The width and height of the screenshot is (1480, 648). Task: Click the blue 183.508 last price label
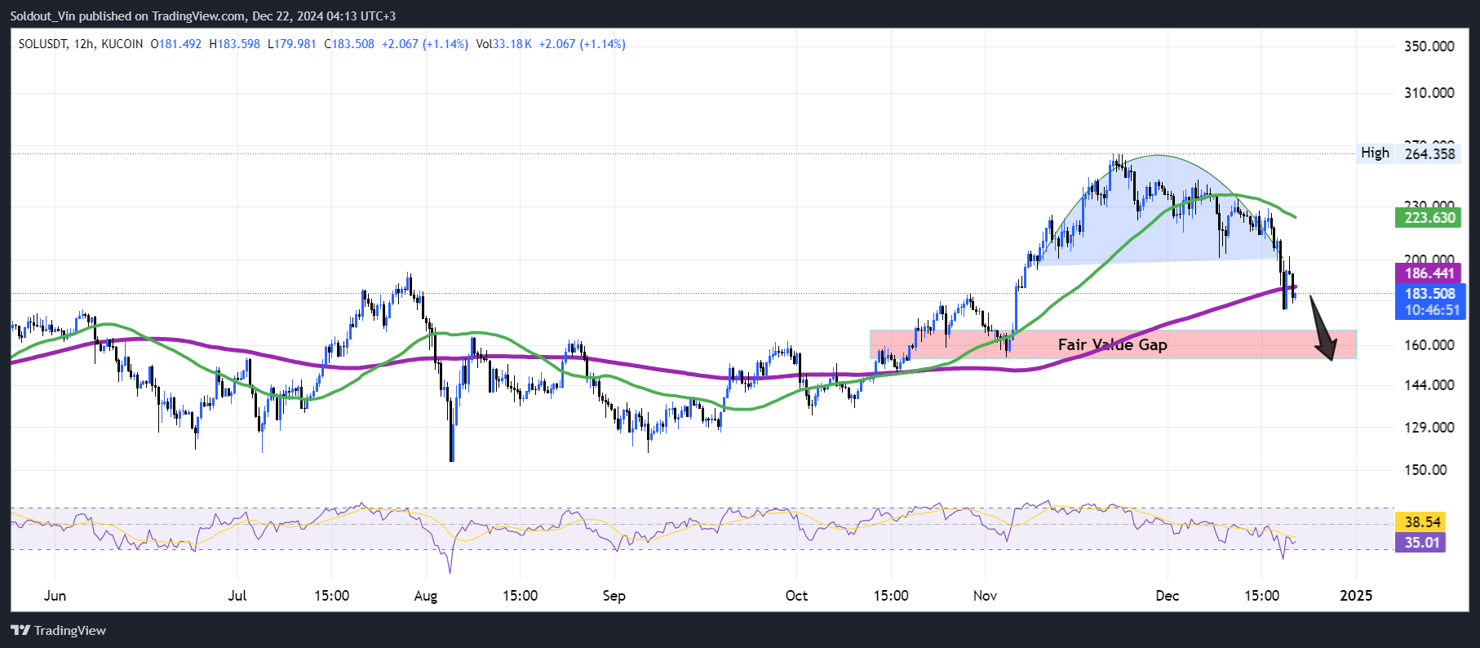click(1430, 294)
